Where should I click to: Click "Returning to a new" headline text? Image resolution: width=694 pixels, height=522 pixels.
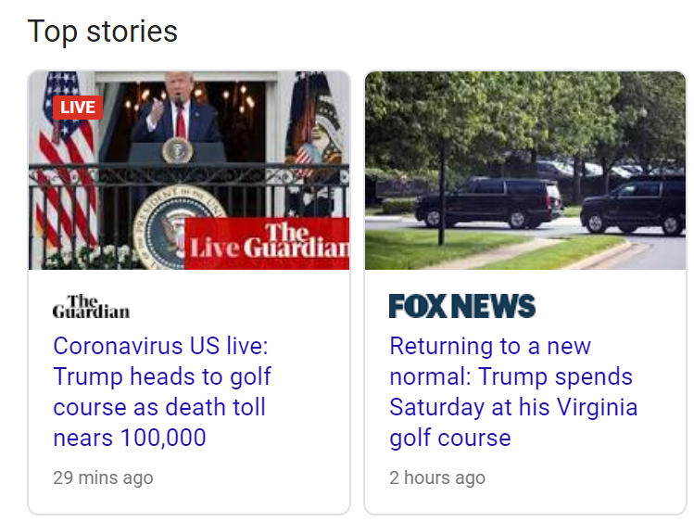point(490,346)
